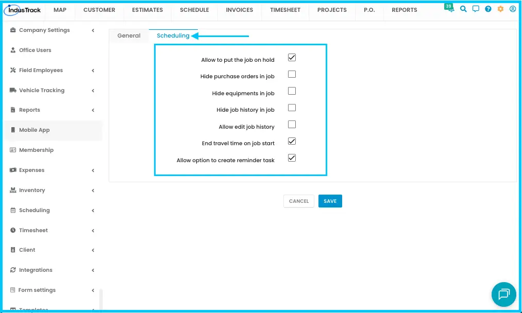Click the Mobile App phone icon

13,130
